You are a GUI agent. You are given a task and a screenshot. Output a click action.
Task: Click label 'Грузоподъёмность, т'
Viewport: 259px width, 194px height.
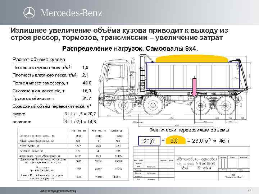(34, 98)
